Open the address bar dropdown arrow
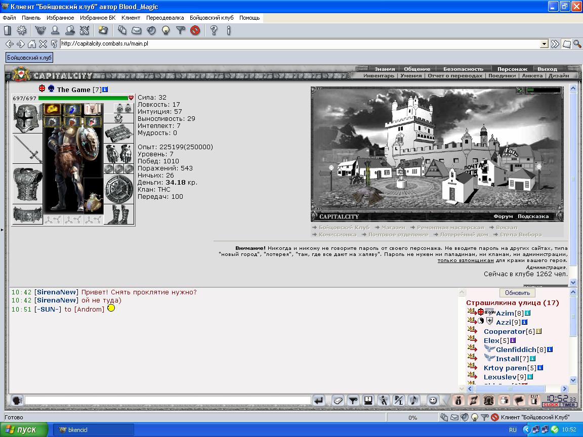Image resolution: width=583 pixels, height=437 pixels. click(x=545, y=44)
